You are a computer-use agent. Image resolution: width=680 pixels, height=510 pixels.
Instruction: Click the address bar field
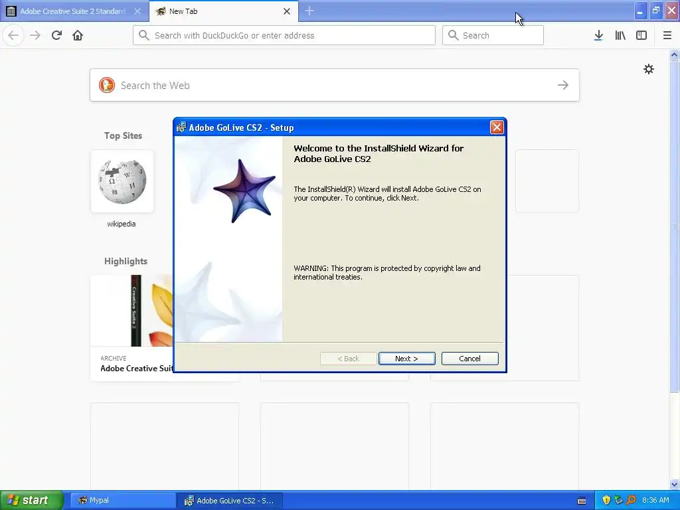pyautogui.click(x=284, y=35)
